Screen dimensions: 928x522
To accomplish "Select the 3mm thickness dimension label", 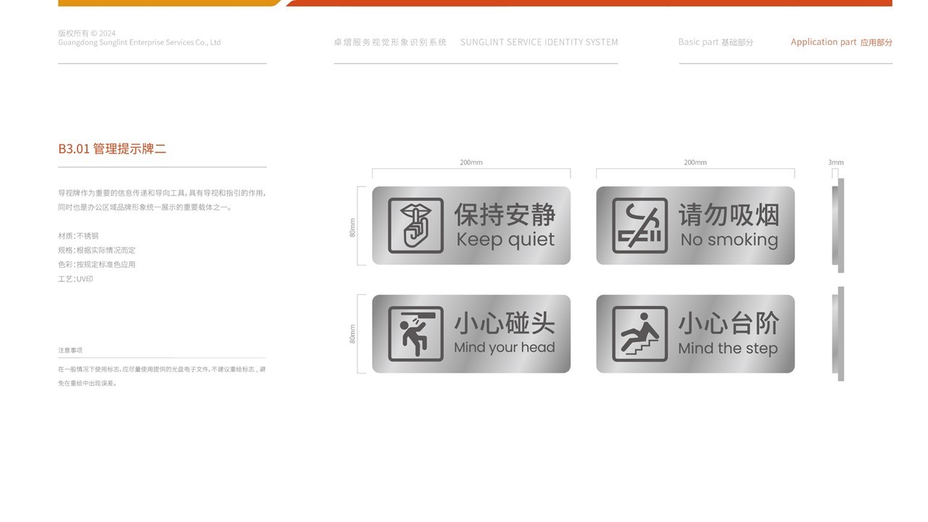I will click(834, 162).
